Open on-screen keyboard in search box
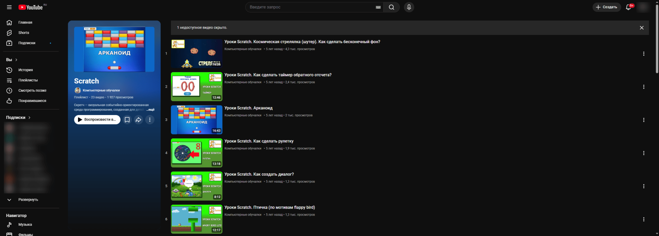The image size is (659, 236). pyautogui.click(x=378, y=7)
